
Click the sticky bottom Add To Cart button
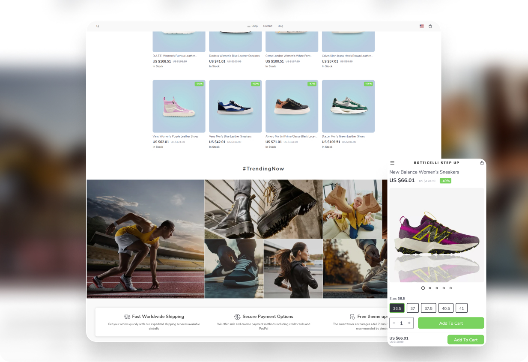465,340
